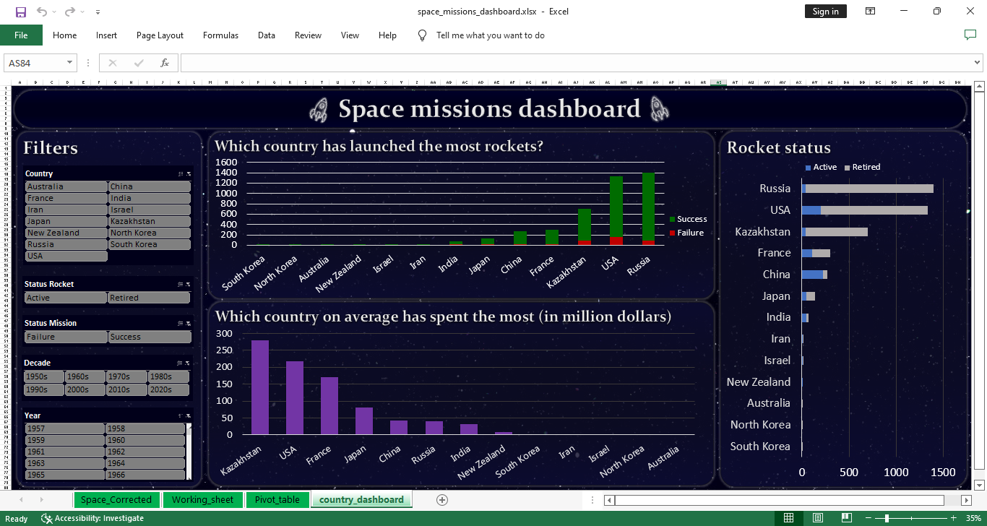Click the Save icon in the title bar
This screenshot has width=987, height=526.
click(20, 12)
